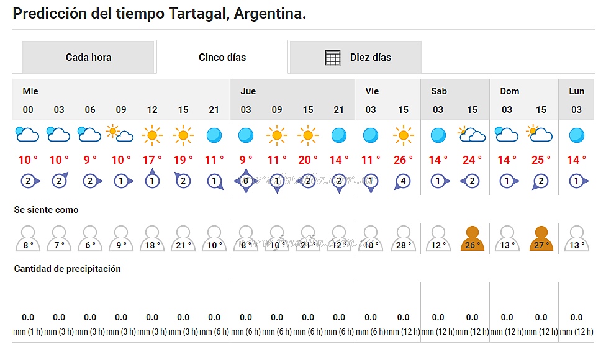
Task: Switch to the Diez días tab
Action: [370, 58]
